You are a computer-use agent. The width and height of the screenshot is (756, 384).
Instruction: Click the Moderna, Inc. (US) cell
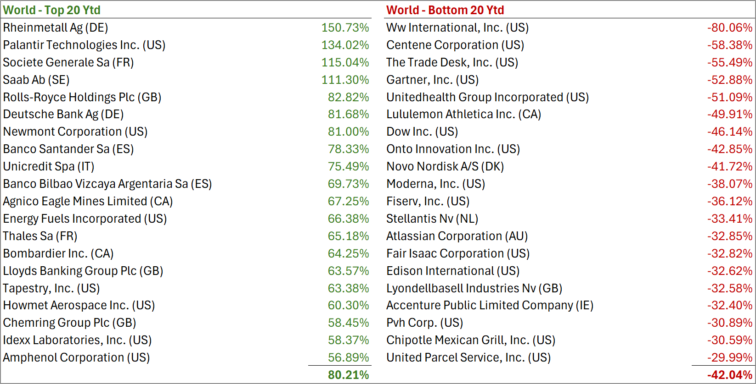point(436,184)
